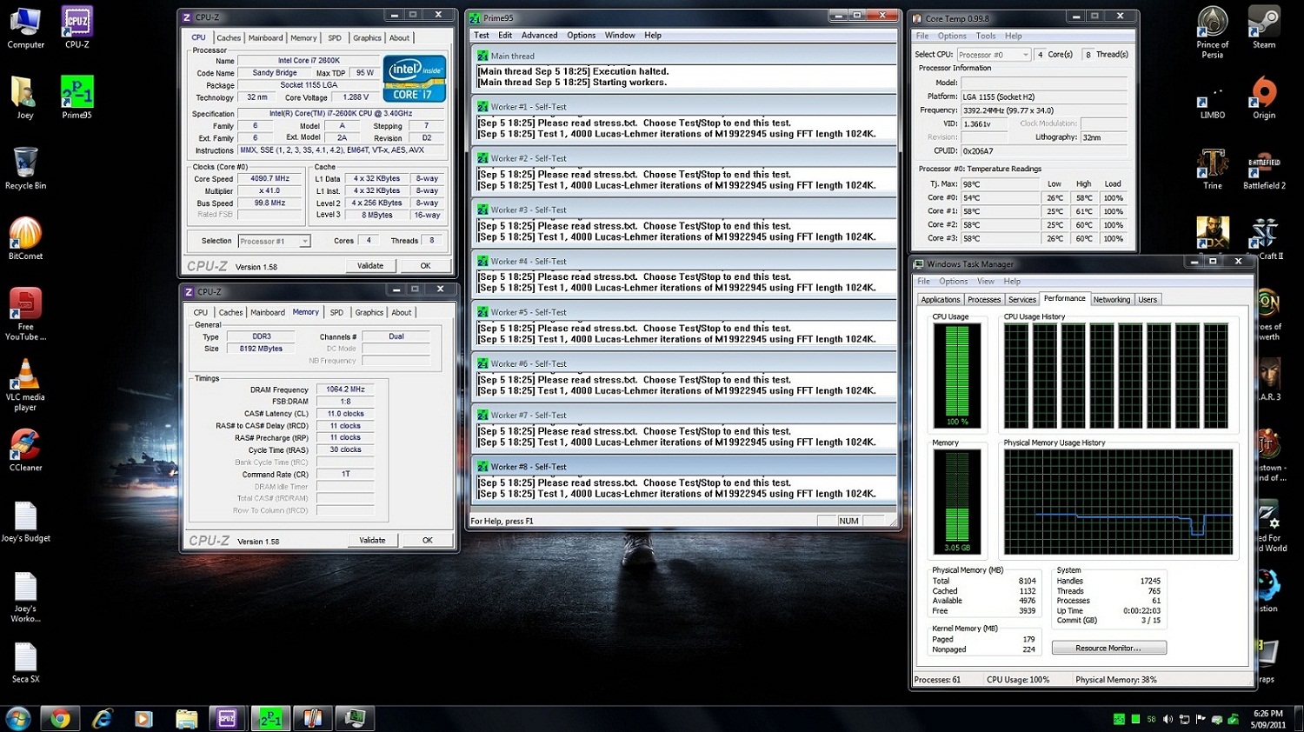1304x732 pixels.
Task: Select the StarCraft II shortcut
Action: coord(1264,238)
